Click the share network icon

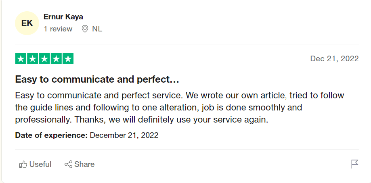click(68, 164)
